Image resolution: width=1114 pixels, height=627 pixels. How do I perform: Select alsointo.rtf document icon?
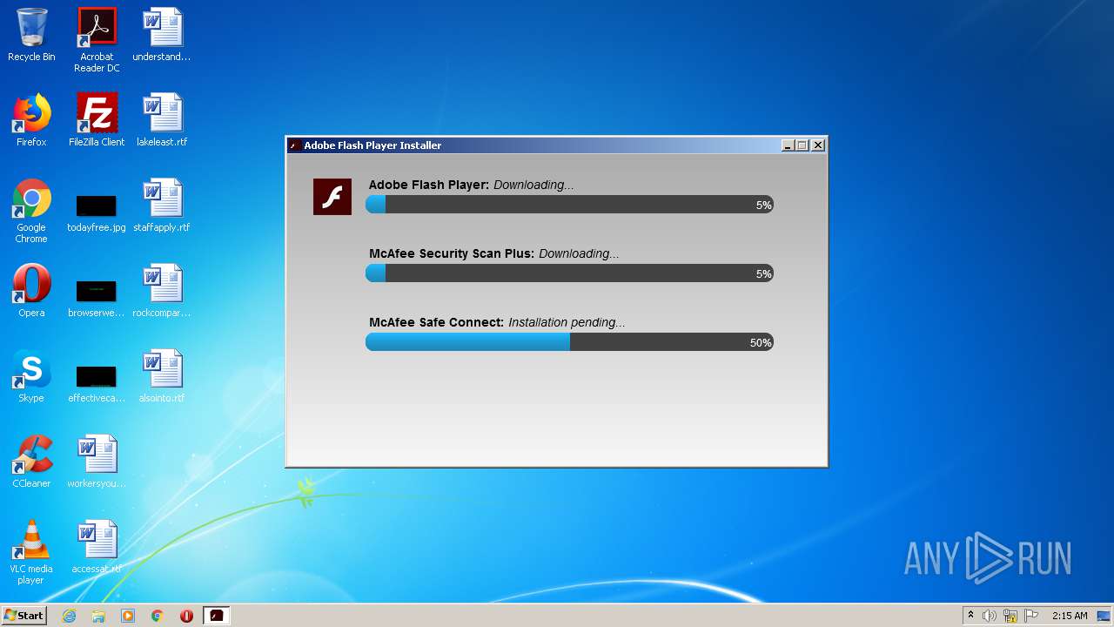point(162,376)
